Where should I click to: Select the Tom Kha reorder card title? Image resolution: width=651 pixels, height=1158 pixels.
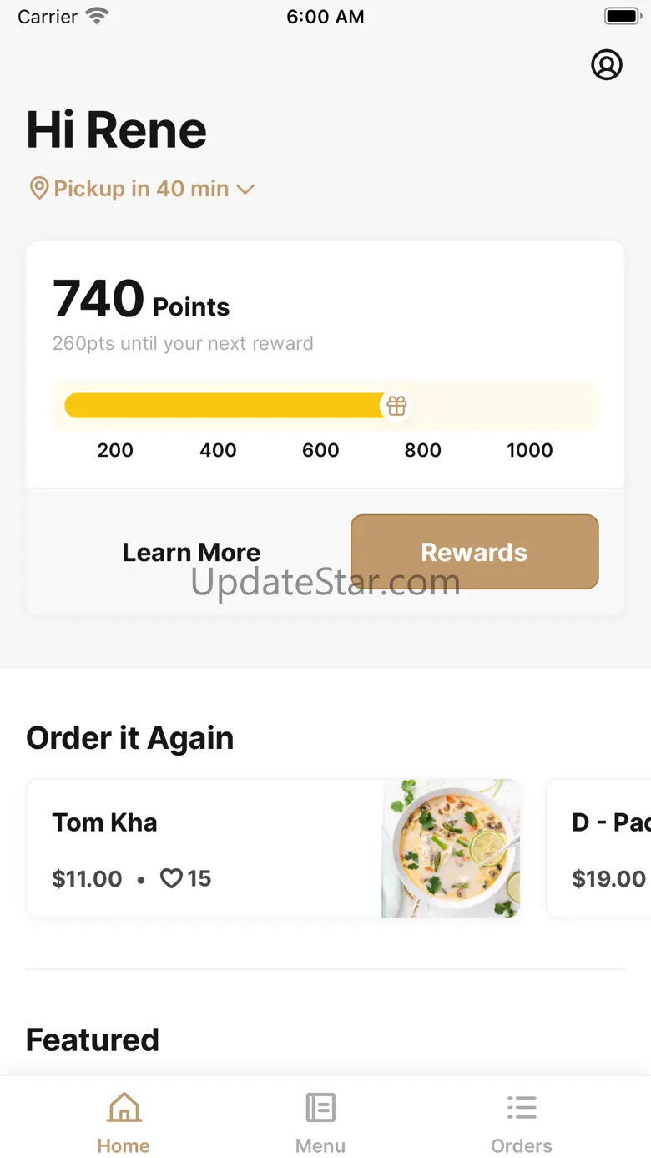tap(104, 822)
